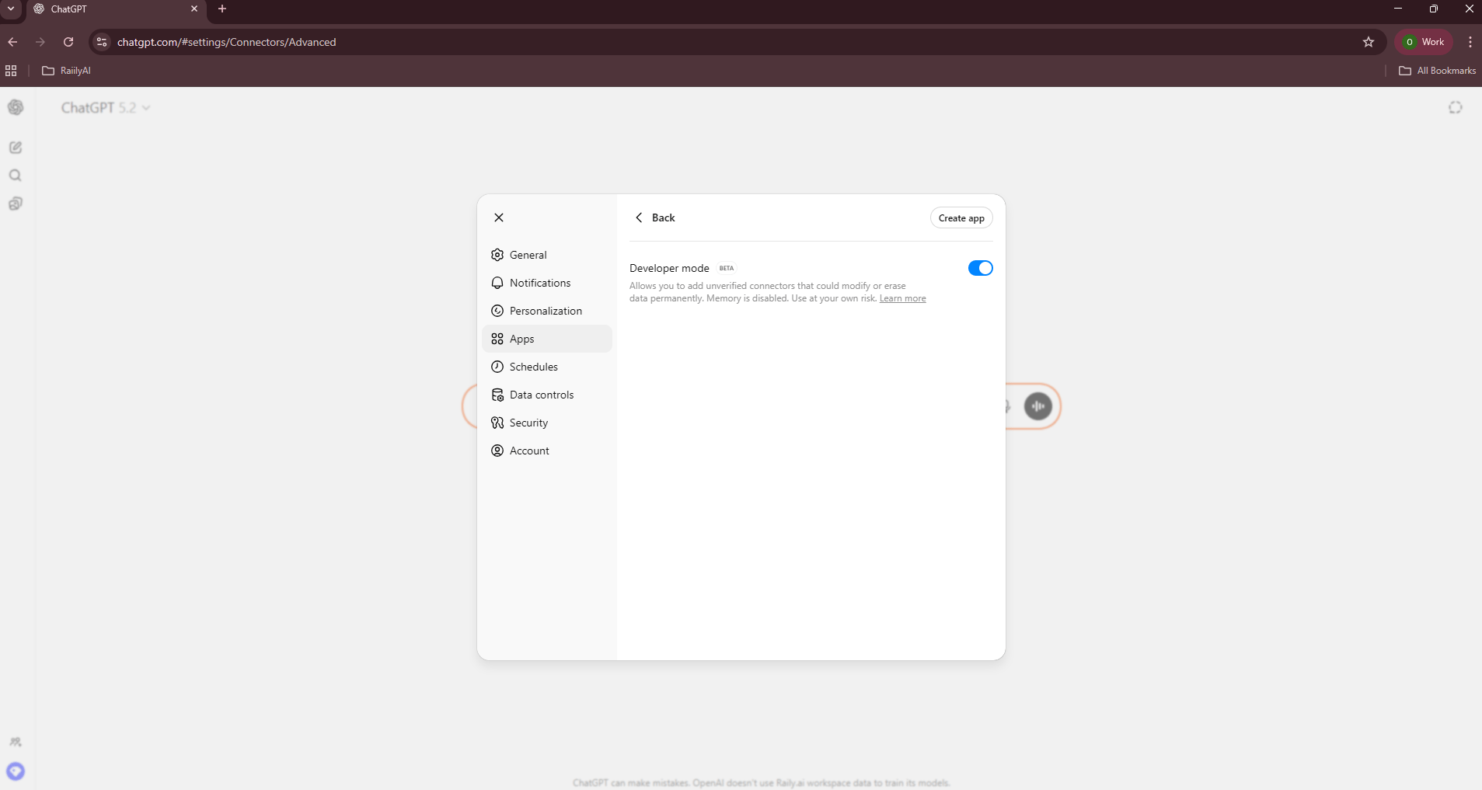Open a new browser tab
This screenshot has width=1482, height=790.
(x=222, y=9)
